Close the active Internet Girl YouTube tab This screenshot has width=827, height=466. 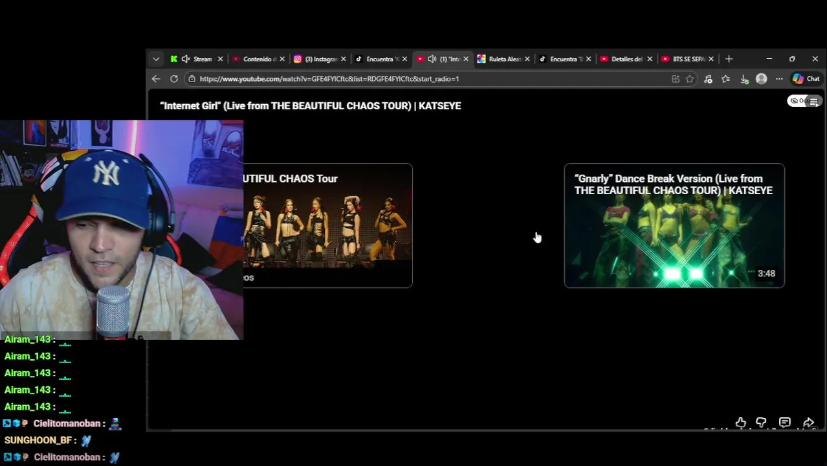pos(465,59)
